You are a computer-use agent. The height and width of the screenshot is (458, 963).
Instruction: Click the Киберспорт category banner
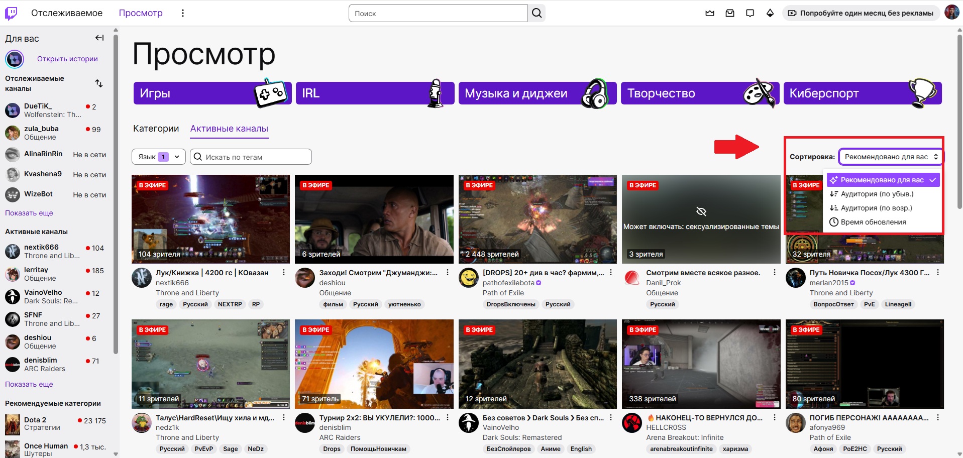pos(863,93)
